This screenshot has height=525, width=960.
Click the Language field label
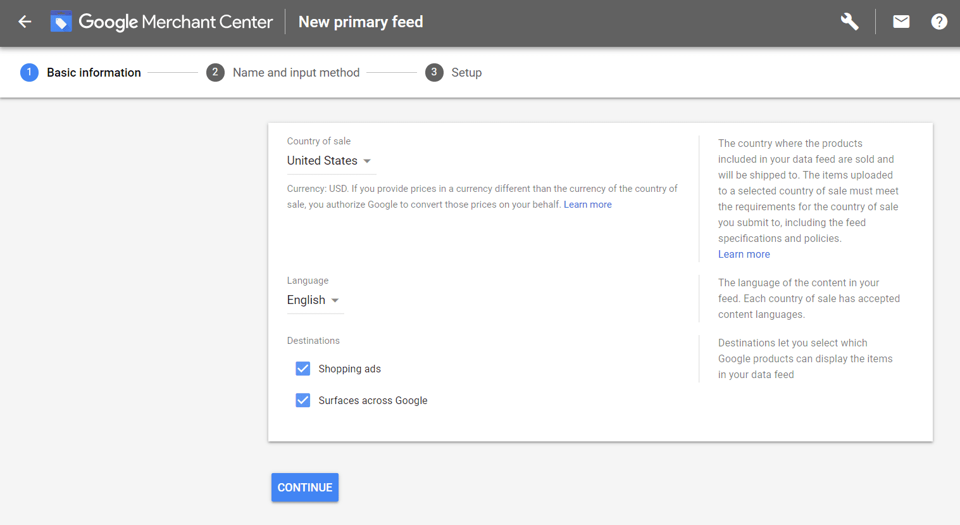308,281
